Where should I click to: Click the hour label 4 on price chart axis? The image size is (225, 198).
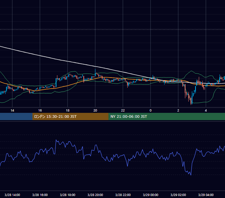pos(206,111)
